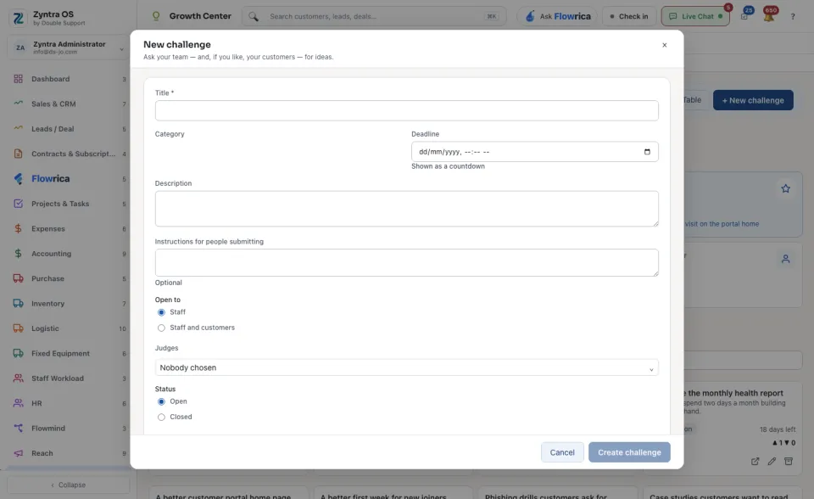Click into the Title input field
This screenshot has width=814, height=499.
(x=406, y=110)
